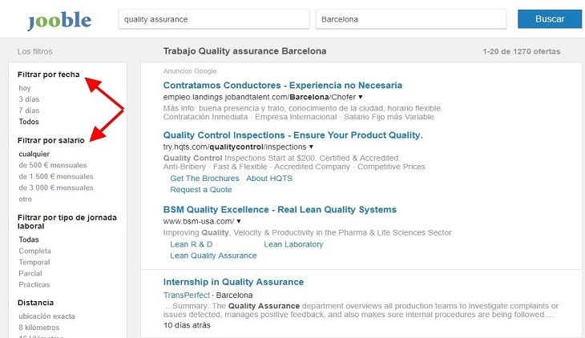Select 8 kilómetros distance filter

coord(38,327)
